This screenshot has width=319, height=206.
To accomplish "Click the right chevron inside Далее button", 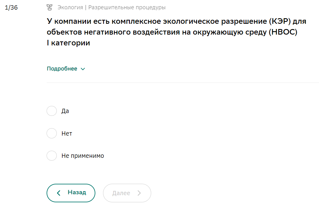I will (139, 193).
